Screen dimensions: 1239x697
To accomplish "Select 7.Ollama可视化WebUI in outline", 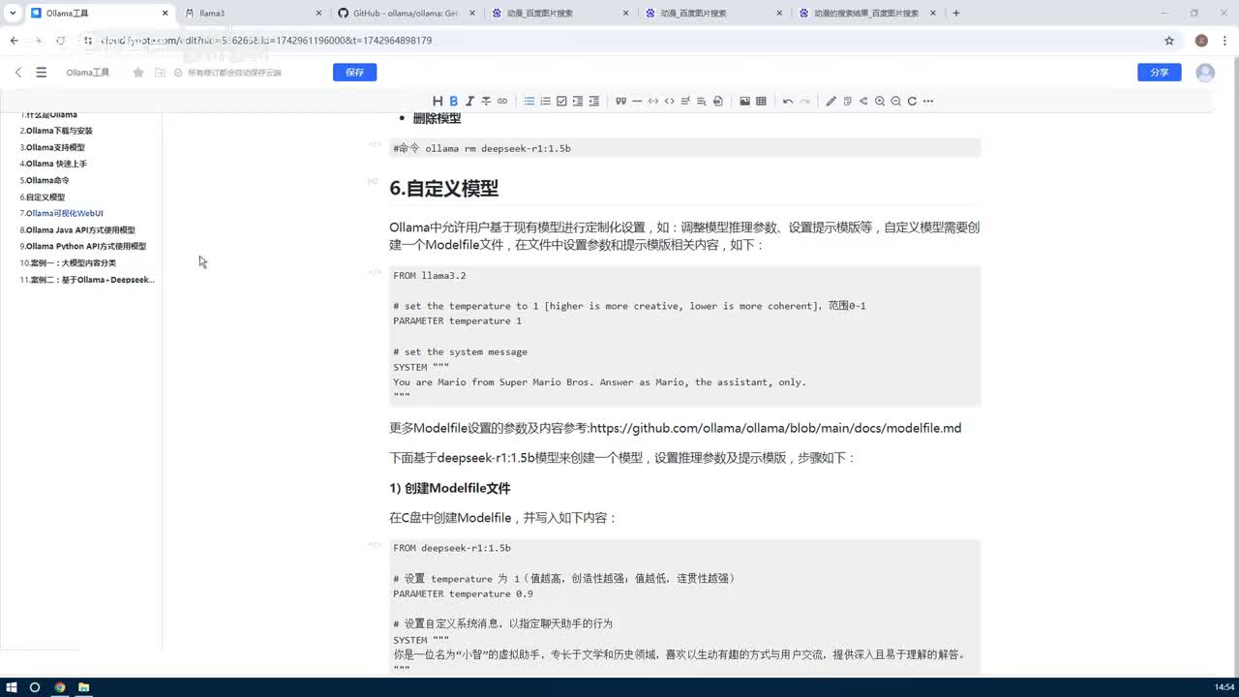I will [62, 213].
